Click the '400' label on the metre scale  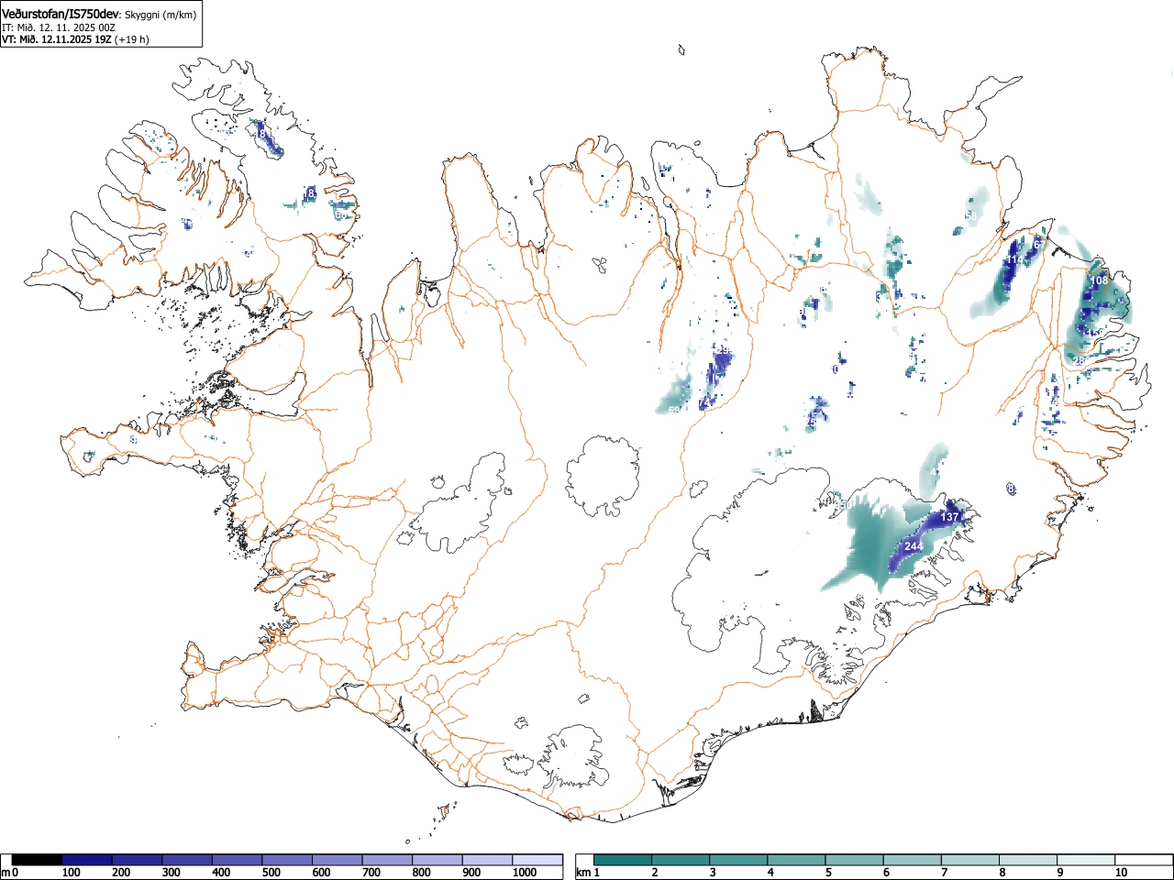pos(221,873)
